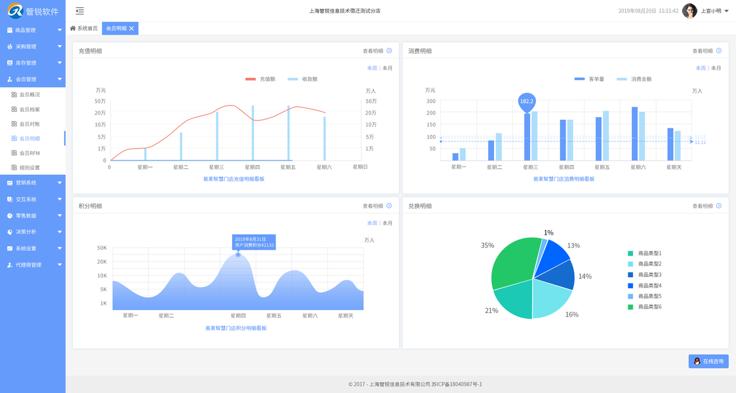Switch 积分明细 chart to 本周
Screen dimensions: 736x393
coord(372,223)
